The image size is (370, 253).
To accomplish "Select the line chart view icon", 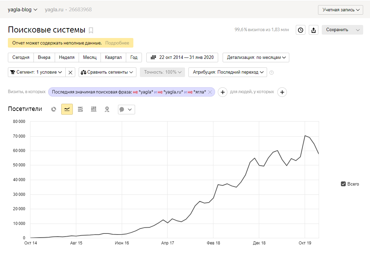I will [x=67, y=109].
